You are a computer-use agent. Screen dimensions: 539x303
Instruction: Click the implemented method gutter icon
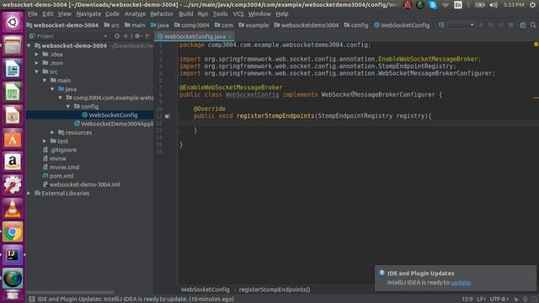pos(167,116)
